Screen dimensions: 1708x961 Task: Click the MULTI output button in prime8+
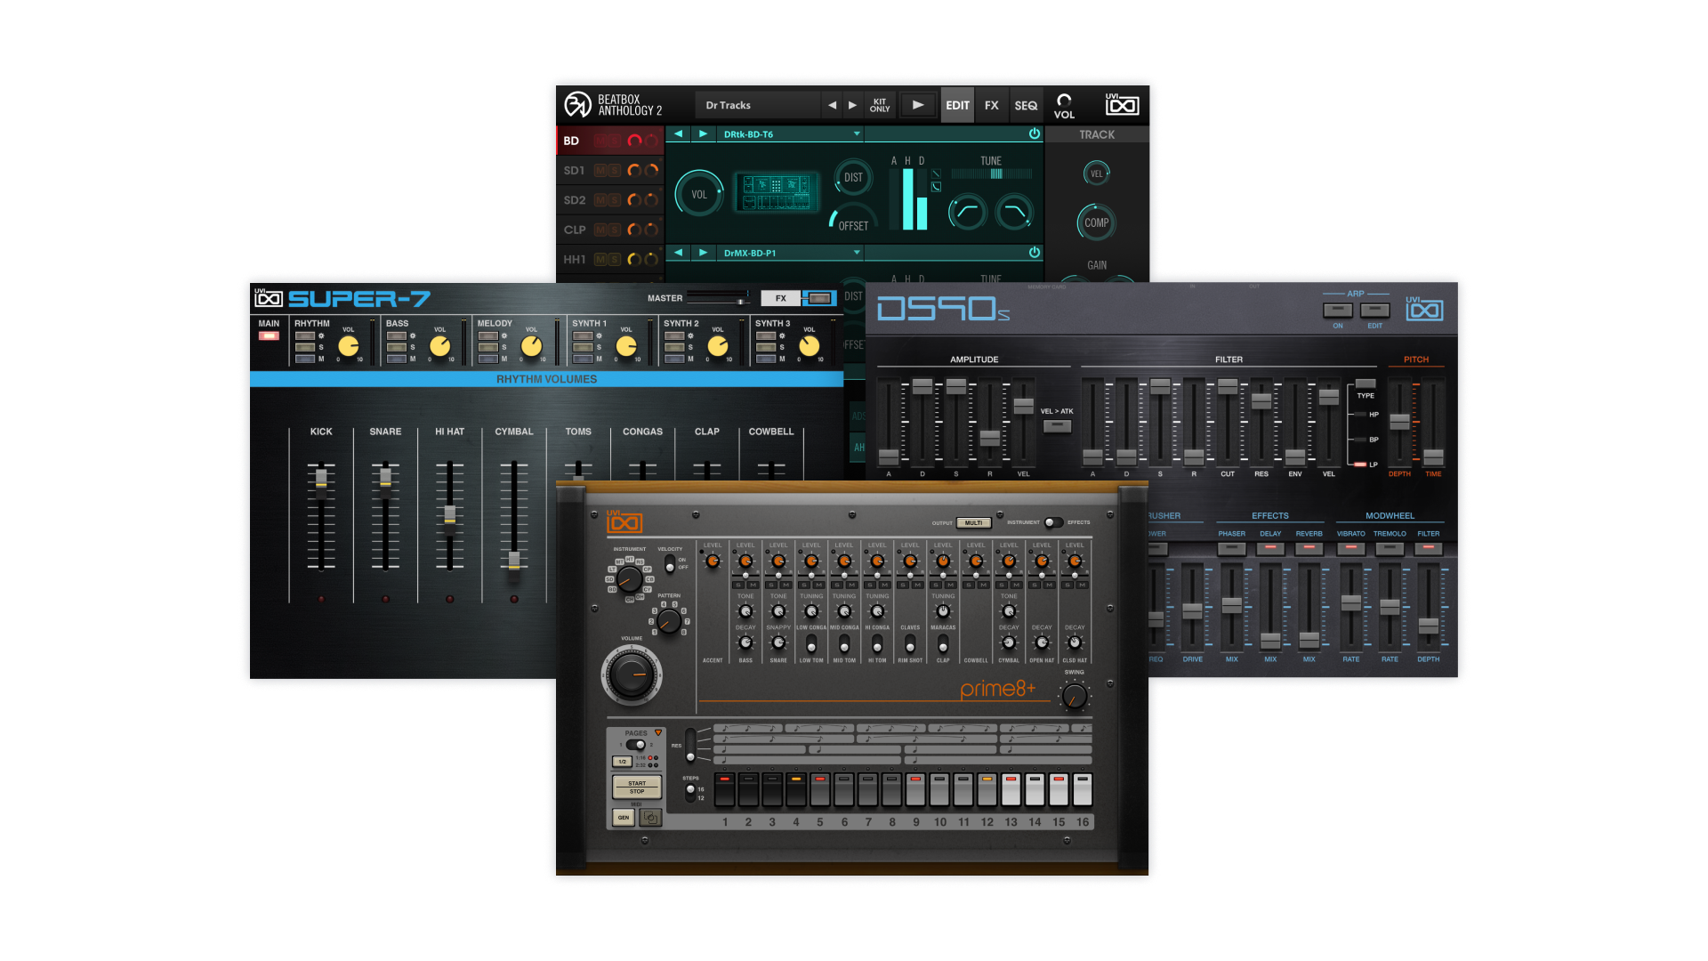[x=974, y=522]
